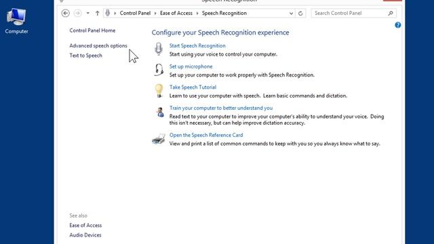
Task: Click the person icon beside voice training
Action: pyautogui.click(x=160, y=112)
